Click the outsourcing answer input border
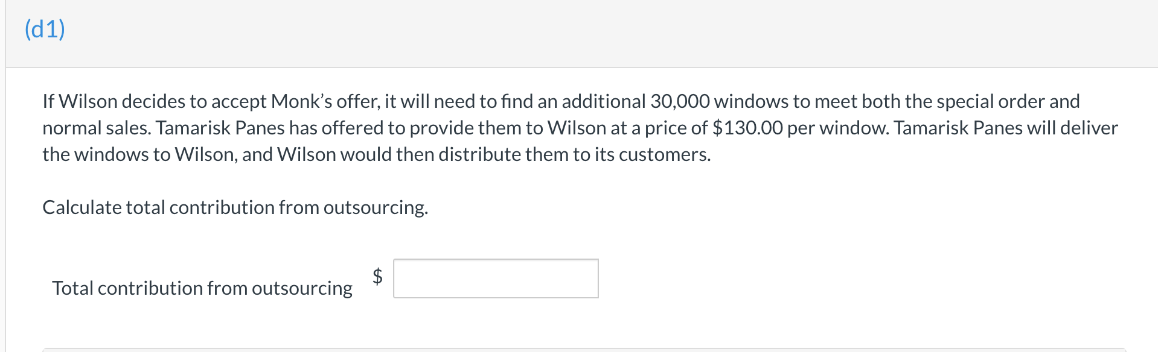The width and height of the screenshot is (1158, 352). coord(495,262)
